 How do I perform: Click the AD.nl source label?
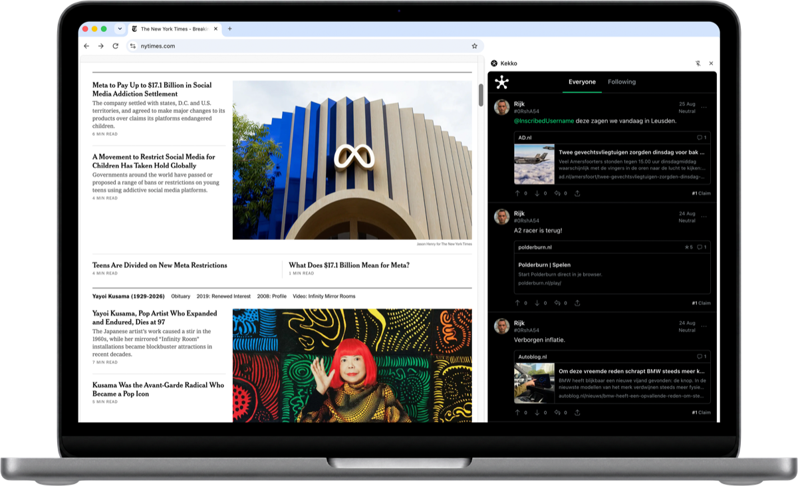pyautogui.click(x=525, y=138)
